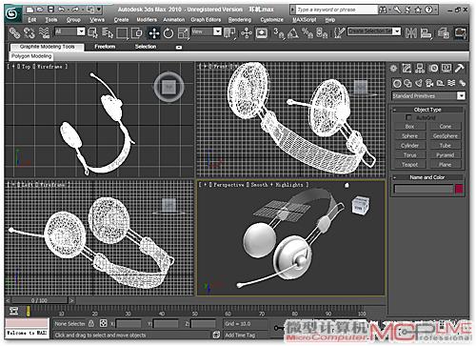Switch to the Selection ribbon tab
Screen dimensions: 476x346
[146, 47]
